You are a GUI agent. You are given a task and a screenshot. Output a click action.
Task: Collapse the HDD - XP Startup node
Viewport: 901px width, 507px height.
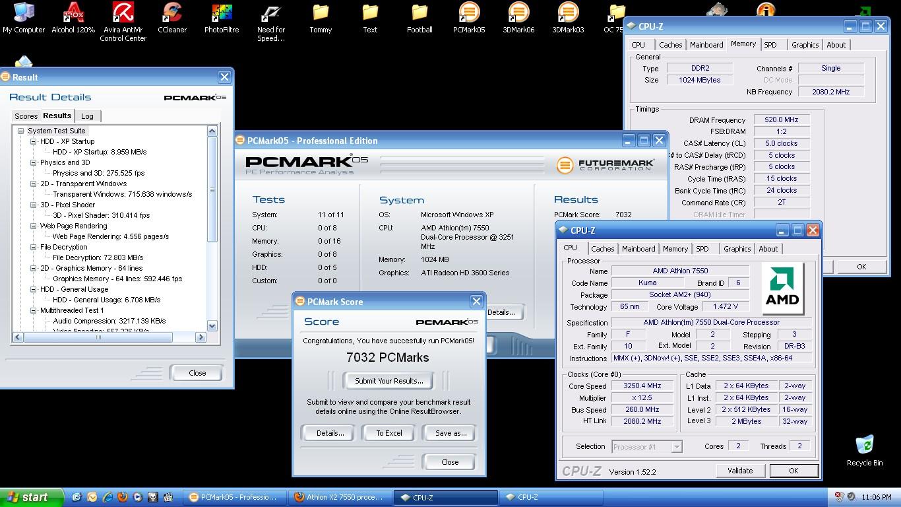34,141
